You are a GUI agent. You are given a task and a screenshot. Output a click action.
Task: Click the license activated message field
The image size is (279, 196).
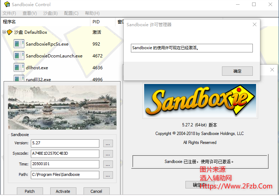pyautogui.click(x=191, y=48)
